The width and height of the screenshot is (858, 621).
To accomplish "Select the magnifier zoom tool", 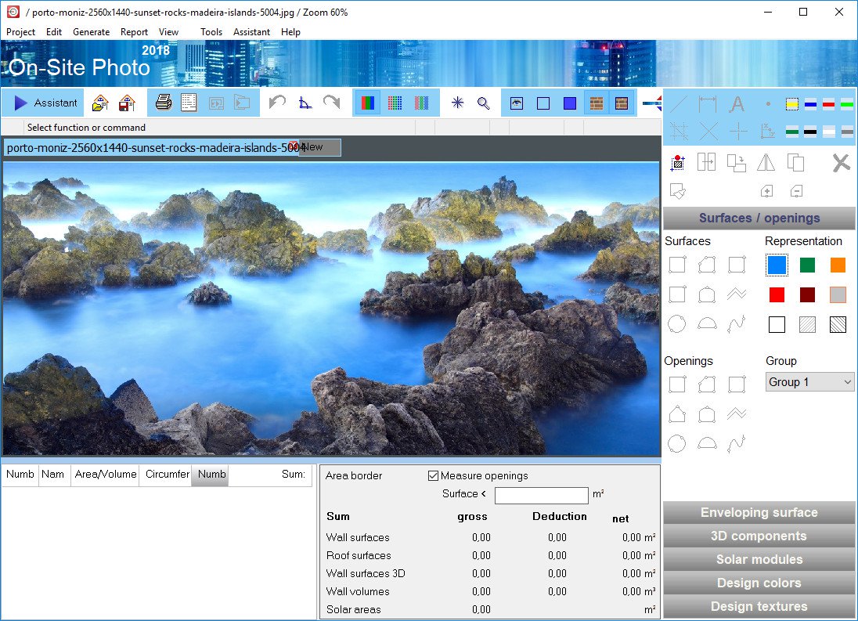I will point(483,103).
